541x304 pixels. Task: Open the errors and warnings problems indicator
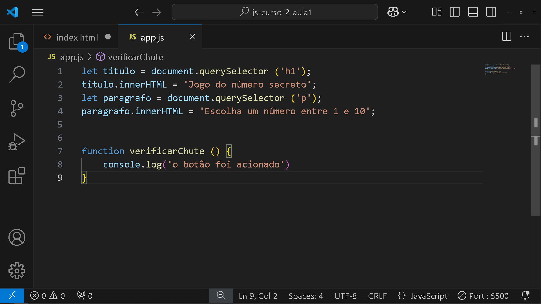coord(47,296)
